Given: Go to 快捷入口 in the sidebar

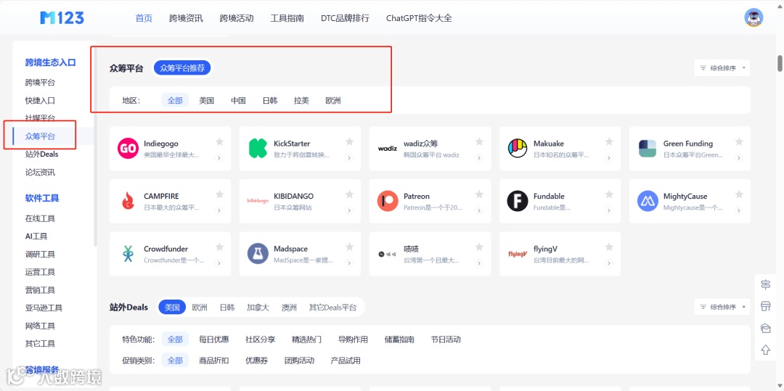Looking at the screenshot, I should 41,100.
